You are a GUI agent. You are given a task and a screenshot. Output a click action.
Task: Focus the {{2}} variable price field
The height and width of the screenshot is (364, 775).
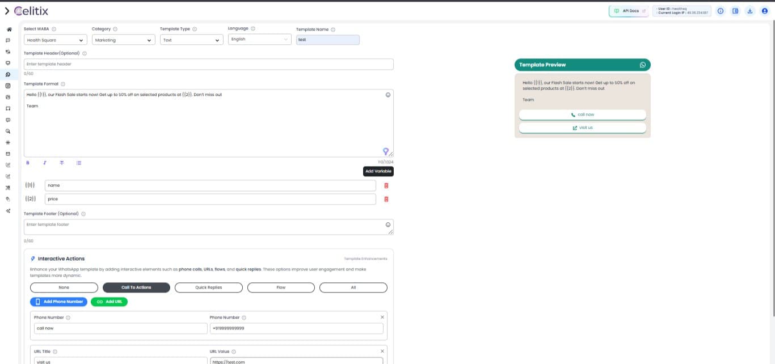pos(210,199)
